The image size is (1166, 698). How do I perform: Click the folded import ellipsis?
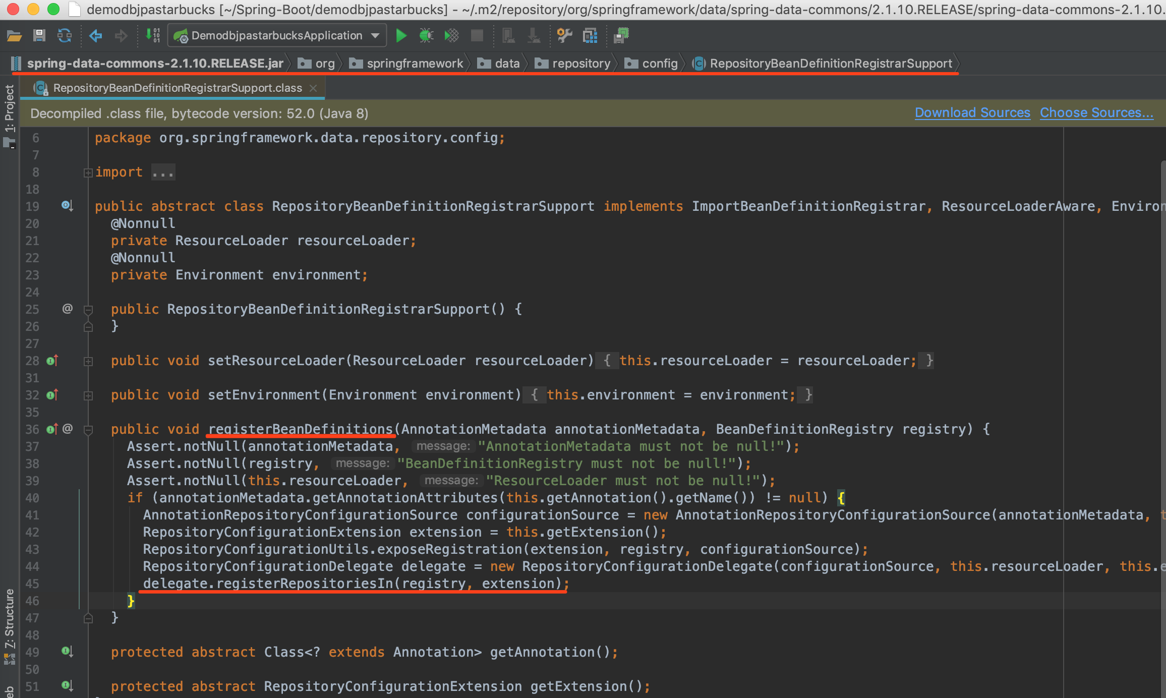[163, 172]
